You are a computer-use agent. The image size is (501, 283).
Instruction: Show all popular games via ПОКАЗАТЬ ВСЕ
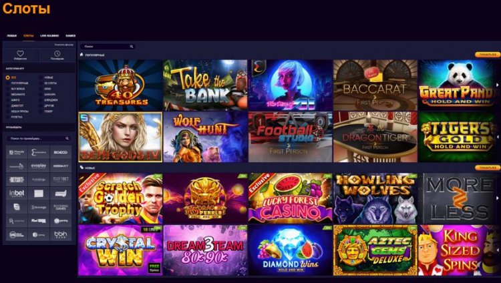[x=488, y=55]
